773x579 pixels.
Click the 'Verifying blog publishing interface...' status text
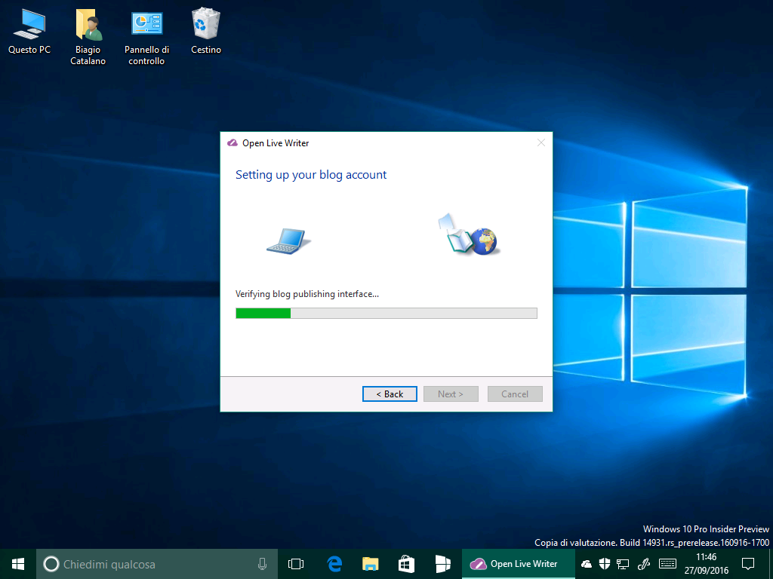(x=307, y=294)
